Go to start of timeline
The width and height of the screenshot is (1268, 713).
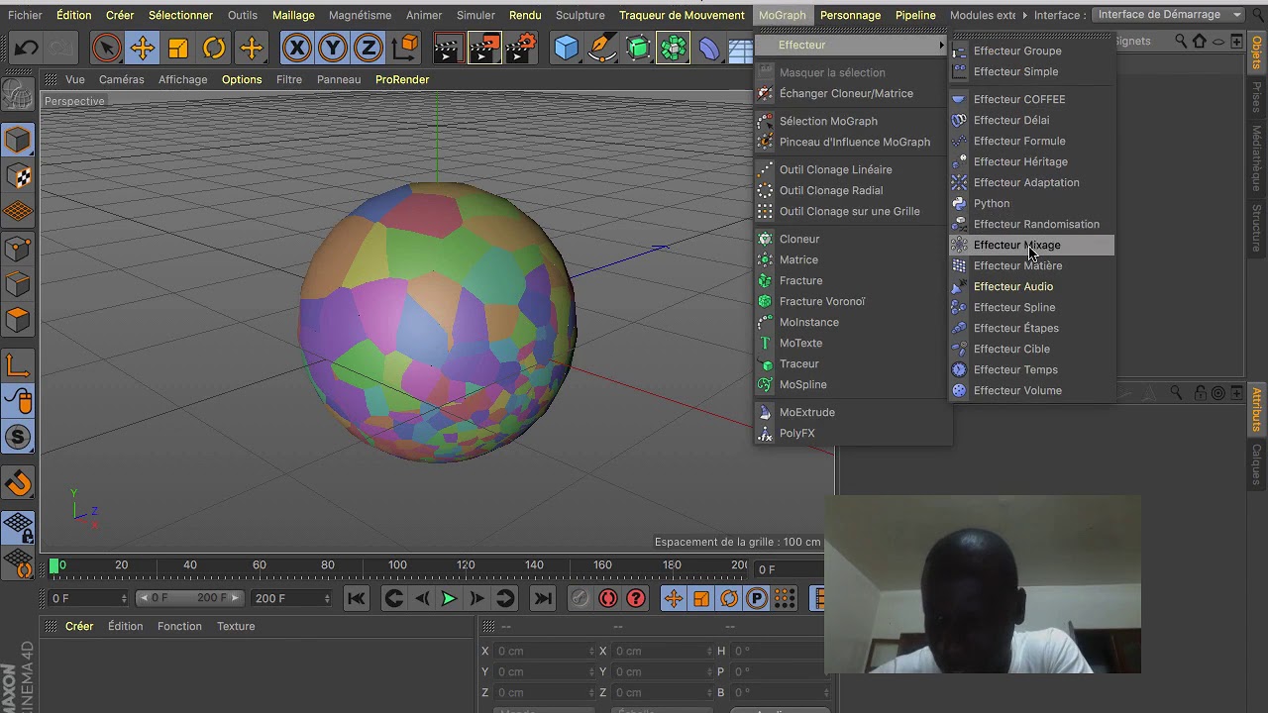[356, 598]
